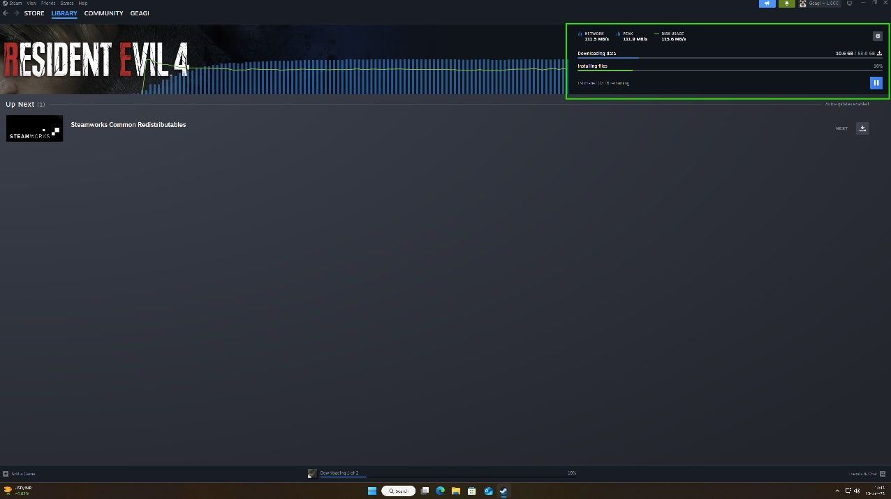Screen dimensions: 891x499
Task: Click the DISK USAGE statistic
Action: [x=670, y=36]
